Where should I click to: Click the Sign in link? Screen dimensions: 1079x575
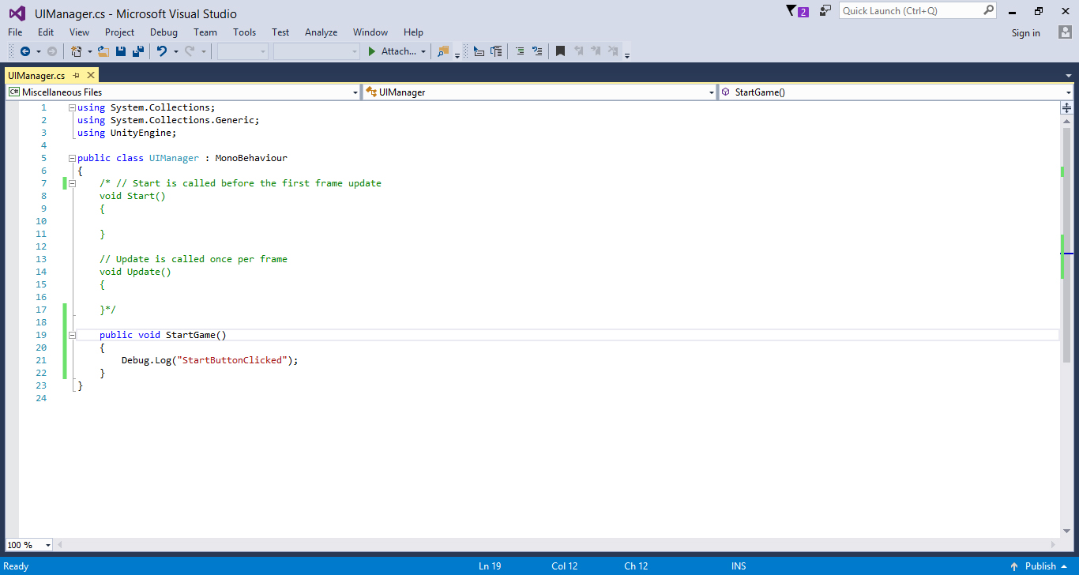1026,33
